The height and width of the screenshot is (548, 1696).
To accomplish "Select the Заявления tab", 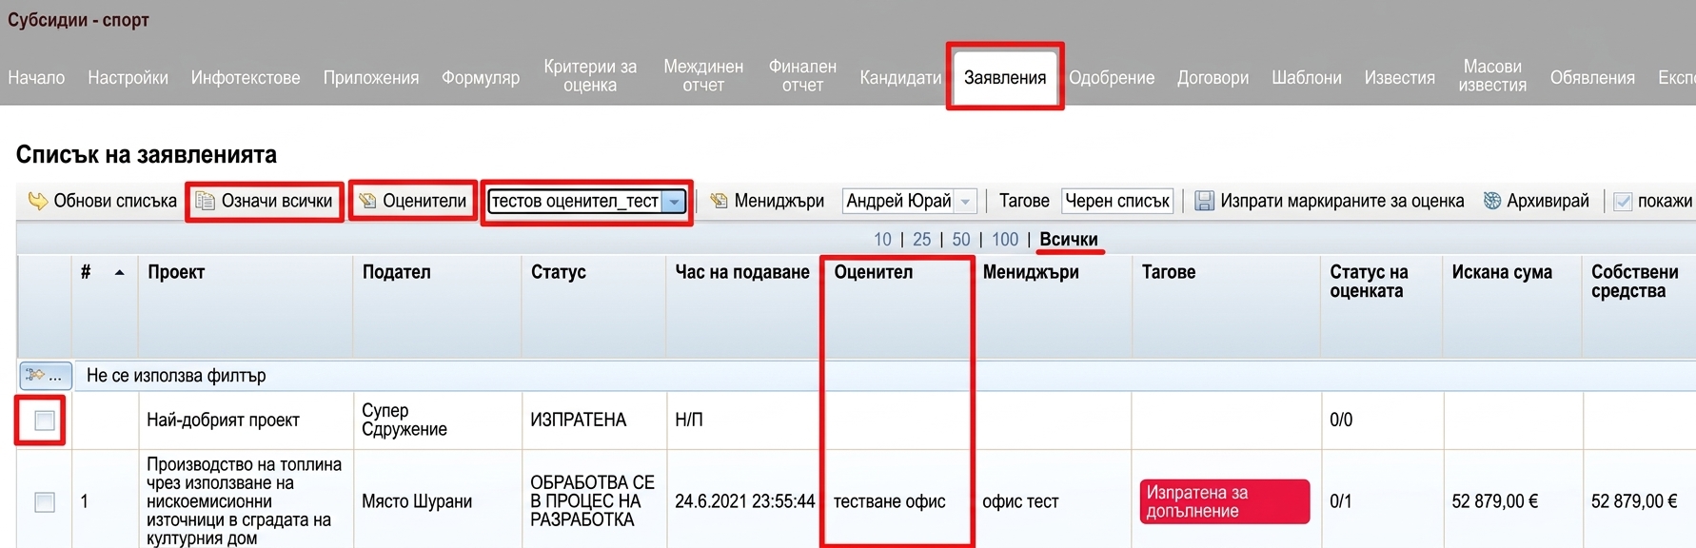I will (1005, 78).
